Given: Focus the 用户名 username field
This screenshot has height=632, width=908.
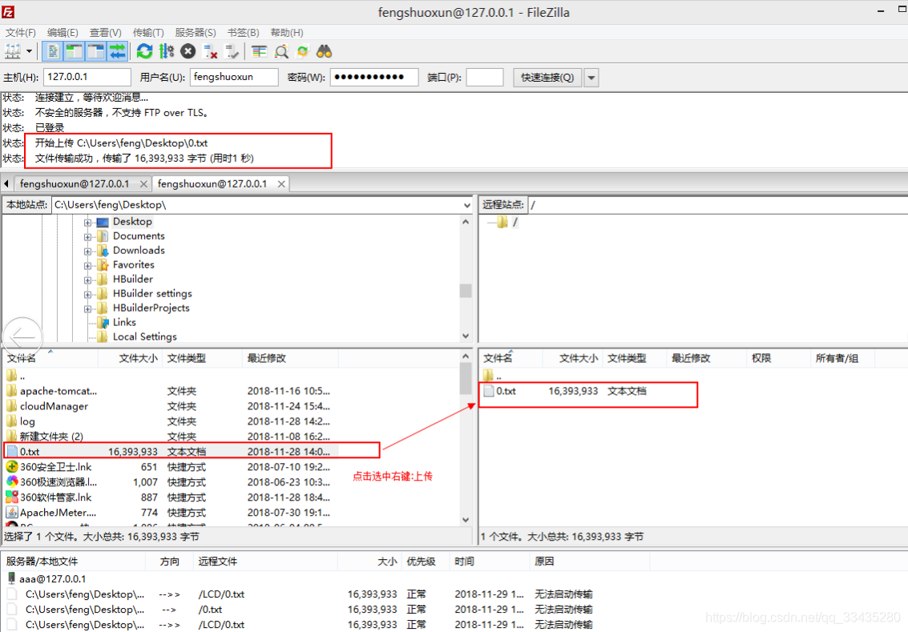Looking at the screenshot, I should tap(234, 77).
